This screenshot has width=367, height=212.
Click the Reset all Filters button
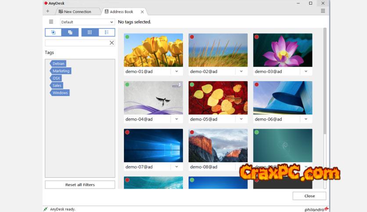(x=80, y=185)
